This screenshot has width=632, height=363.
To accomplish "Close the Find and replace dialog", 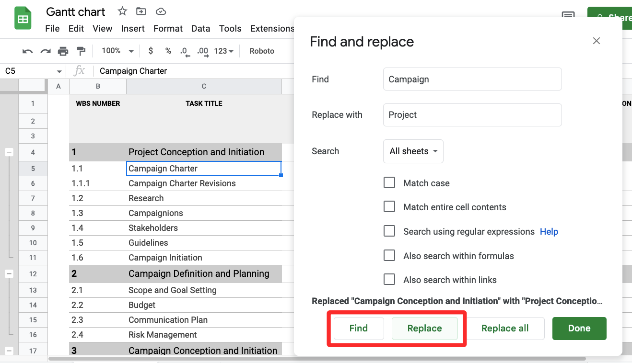I will [597, 41].
